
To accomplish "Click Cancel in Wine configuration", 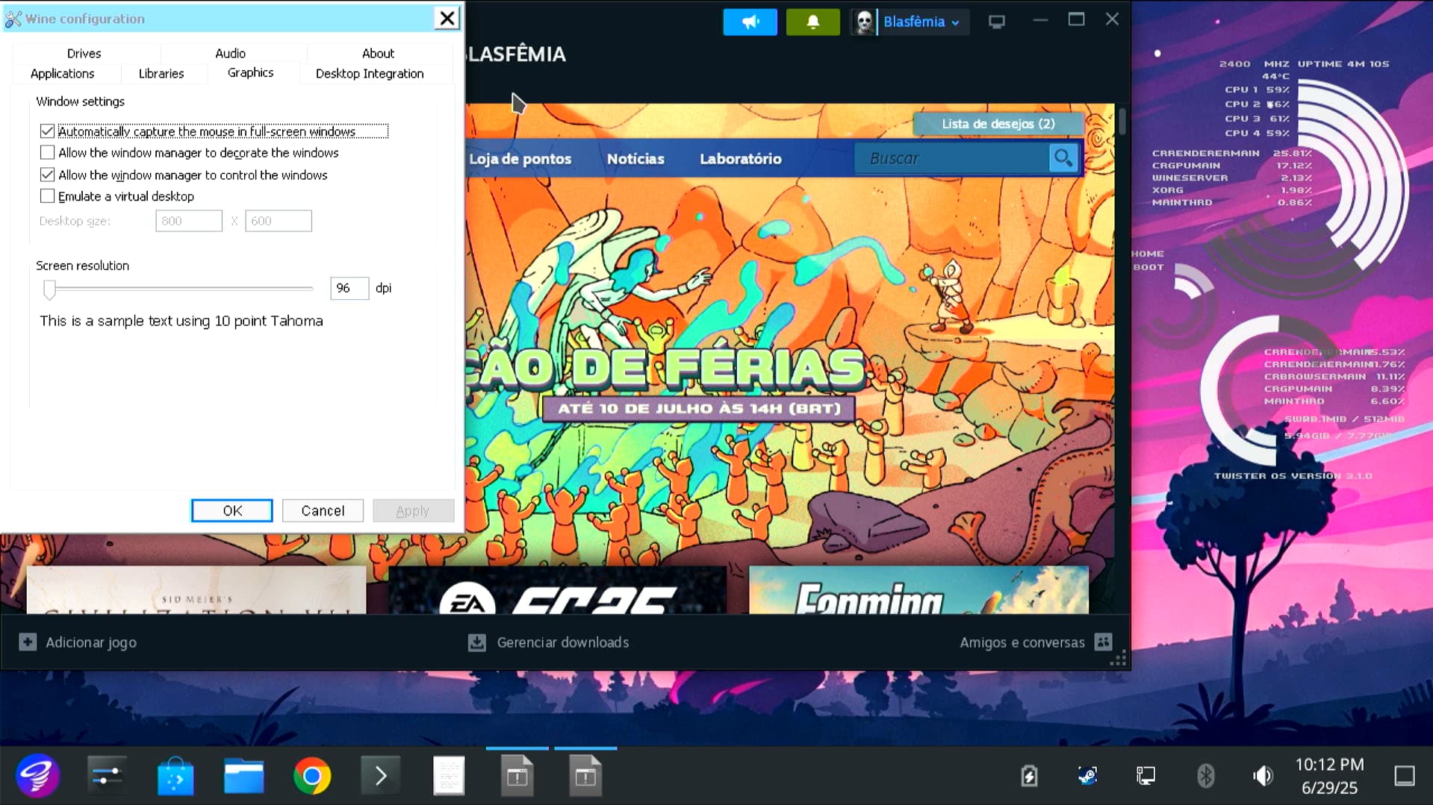I will 323,510.
